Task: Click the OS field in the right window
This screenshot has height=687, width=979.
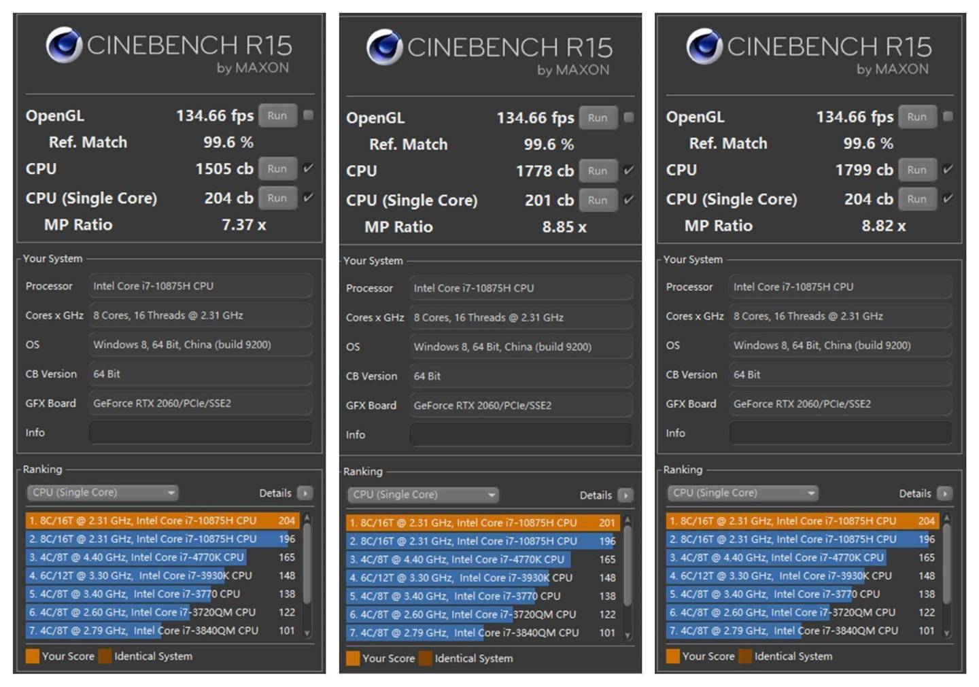Action: [x=840, y=345]
